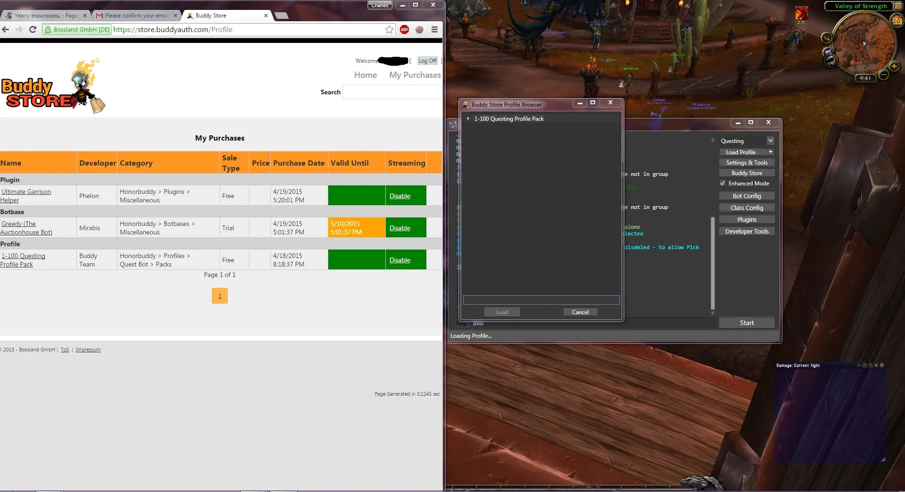Open Home in the store navigation
The image size is (905, 492).
click(365, 75)
